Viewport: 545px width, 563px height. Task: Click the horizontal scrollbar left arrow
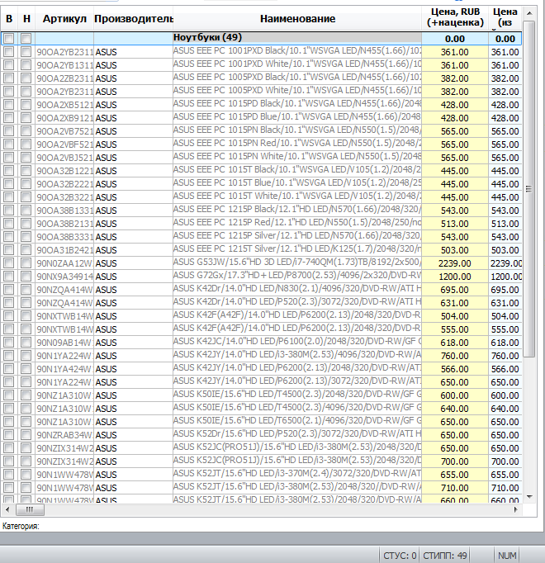point(7,509)
